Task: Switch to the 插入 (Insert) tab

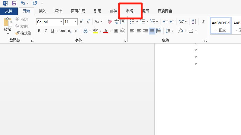Action: pyautogui.click(x=42, y=11)
